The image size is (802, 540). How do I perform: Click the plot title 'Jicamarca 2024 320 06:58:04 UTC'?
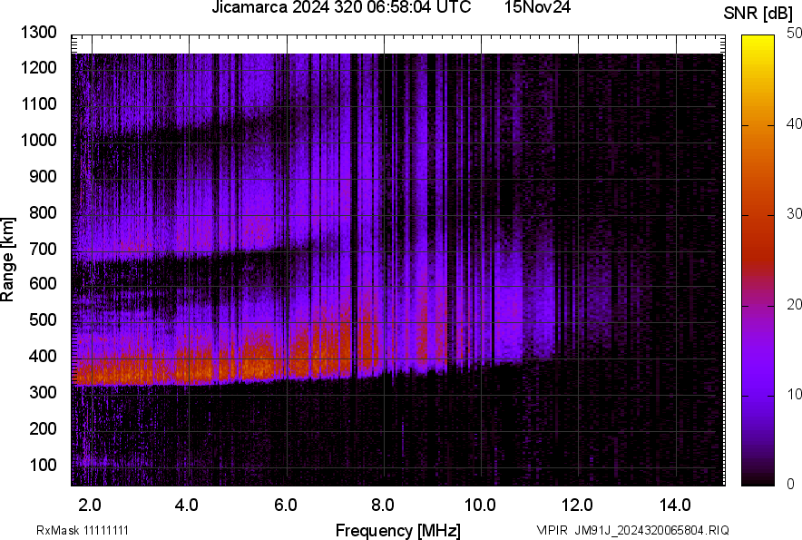click(340, 9)
